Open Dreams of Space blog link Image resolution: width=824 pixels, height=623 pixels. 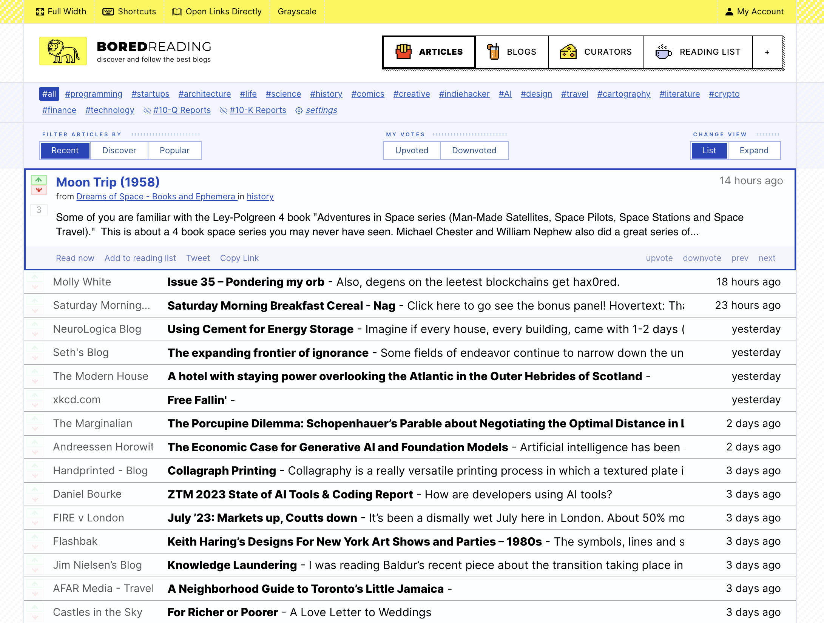[157, 197]
